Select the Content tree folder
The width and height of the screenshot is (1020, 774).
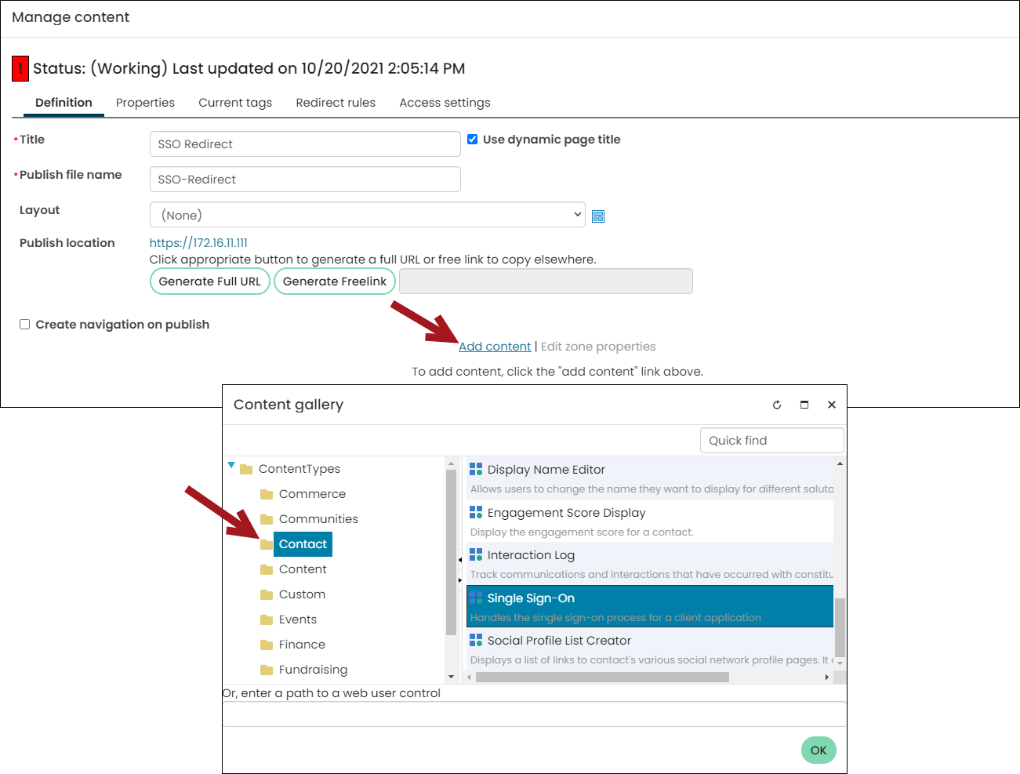click(303, 569)
